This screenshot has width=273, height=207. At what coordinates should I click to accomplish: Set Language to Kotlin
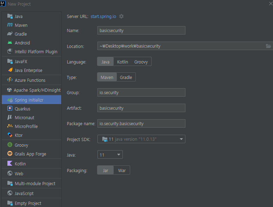(x=122, y=62)
